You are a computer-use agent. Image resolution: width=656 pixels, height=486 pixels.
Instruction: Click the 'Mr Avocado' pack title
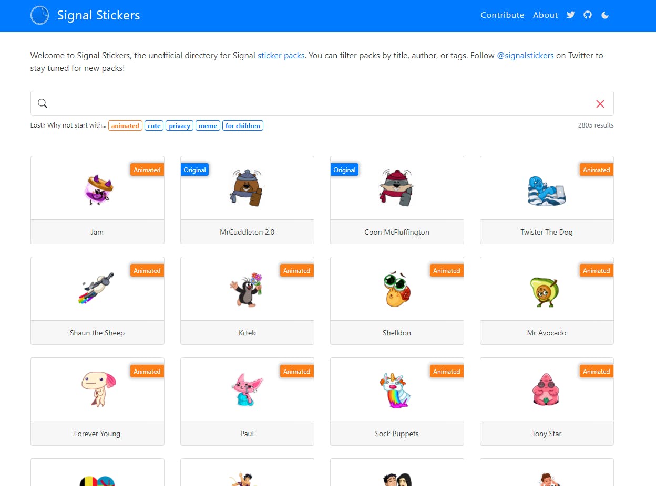click(x=547, y=333)
